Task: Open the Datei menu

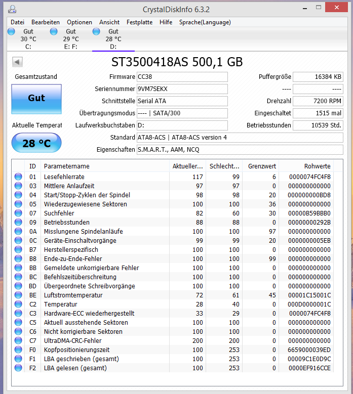Action: 17,22
